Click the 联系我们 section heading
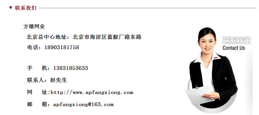 click(x=26, y=8)
